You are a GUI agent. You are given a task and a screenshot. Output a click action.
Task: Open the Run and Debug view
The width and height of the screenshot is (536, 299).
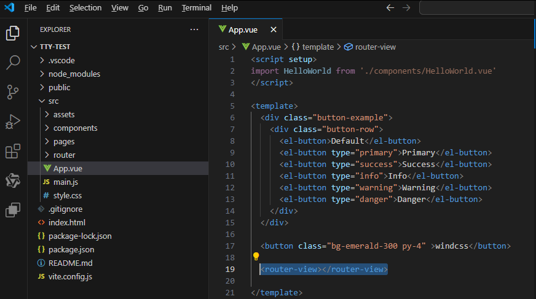(13, 122)
